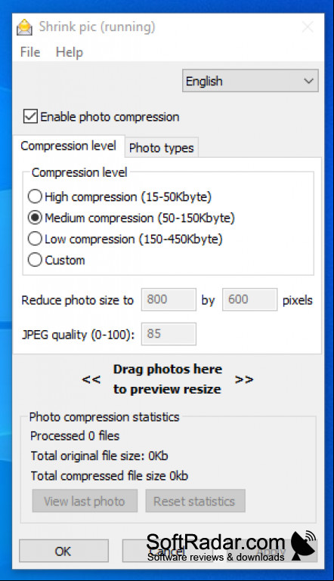This screenshot has height=581, width=334.
Task: Open the File menu
Action: click(30, 52)
